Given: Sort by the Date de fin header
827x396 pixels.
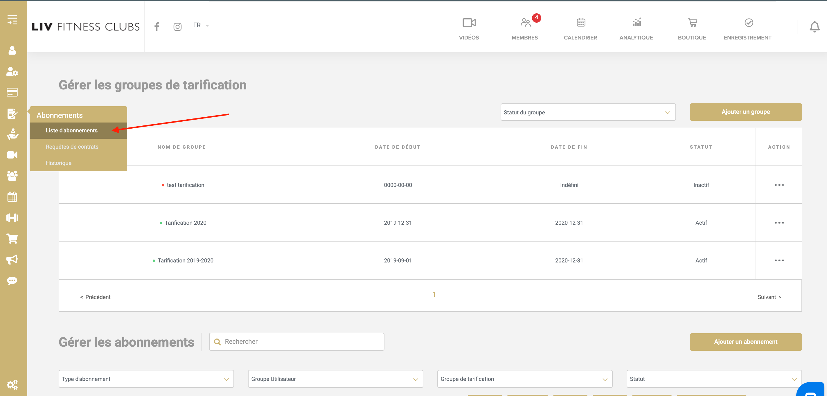Looking at the screenshot, I should [569, 147].
